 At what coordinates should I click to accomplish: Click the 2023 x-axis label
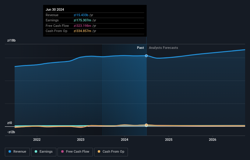pyautogui.click(x=81, y=140)
